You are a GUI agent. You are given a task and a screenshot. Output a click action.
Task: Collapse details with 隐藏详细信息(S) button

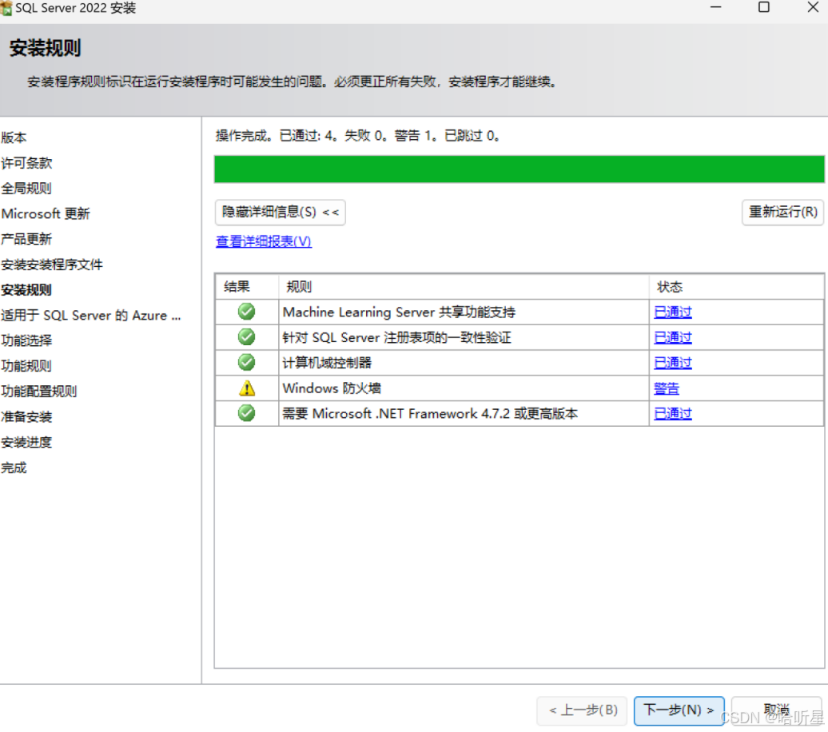[x=281, y=213]
